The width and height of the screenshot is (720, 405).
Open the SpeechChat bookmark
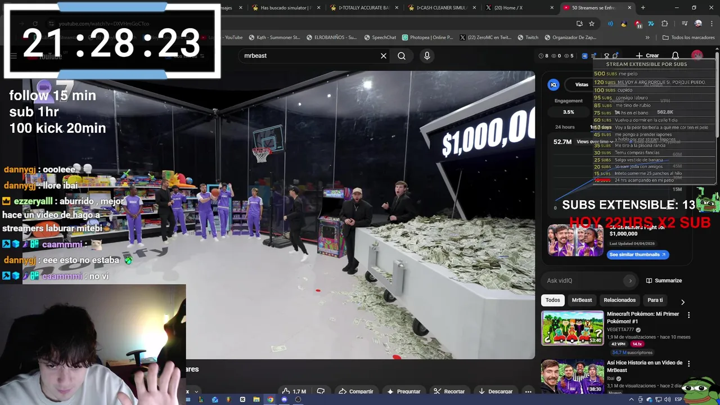380,38
